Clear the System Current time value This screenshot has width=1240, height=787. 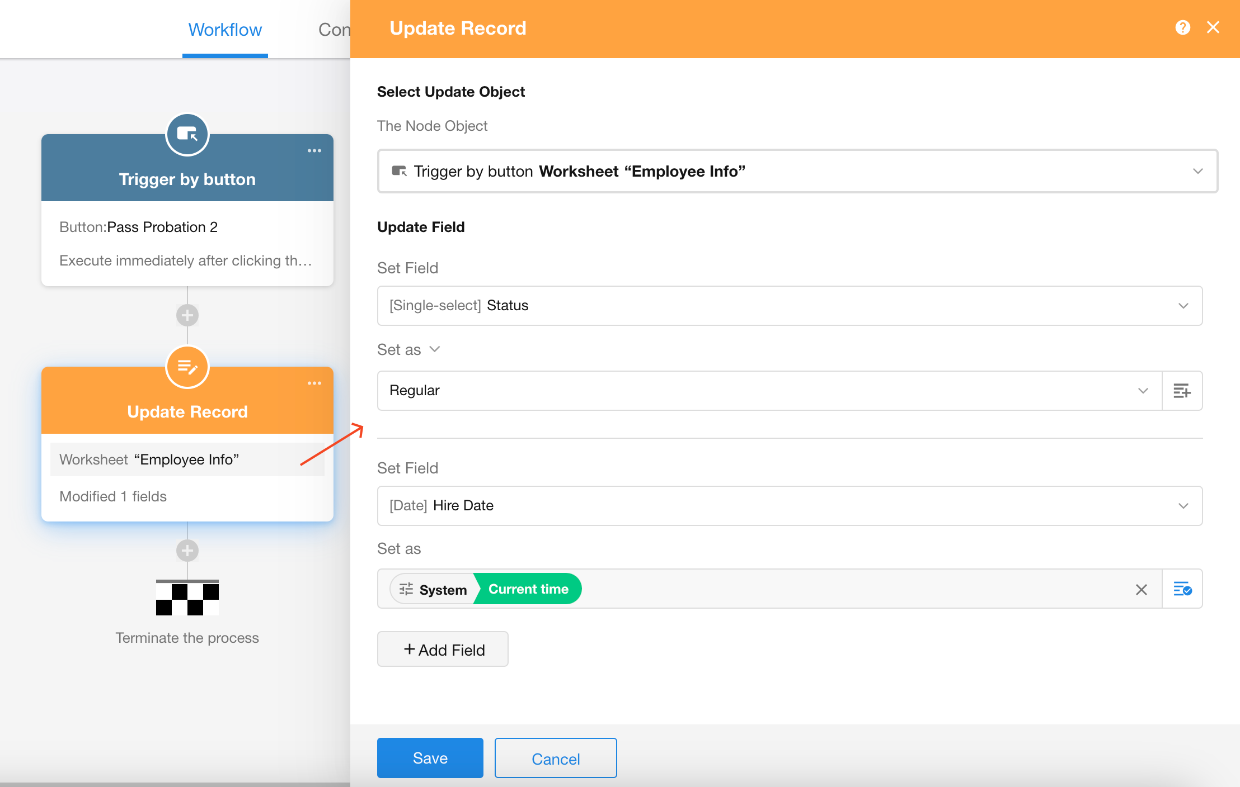(x=1141, y=589)
